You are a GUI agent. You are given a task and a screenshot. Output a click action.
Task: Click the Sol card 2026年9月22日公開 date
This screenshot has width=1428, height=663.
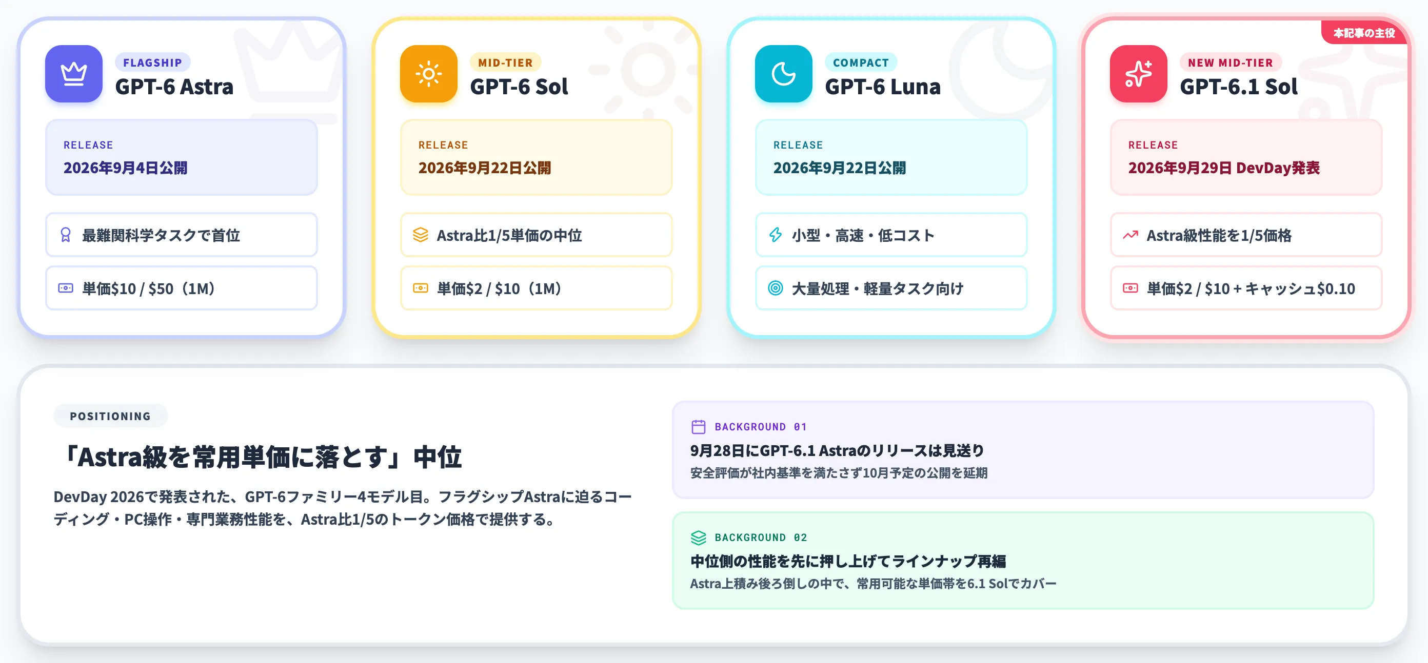485,168
